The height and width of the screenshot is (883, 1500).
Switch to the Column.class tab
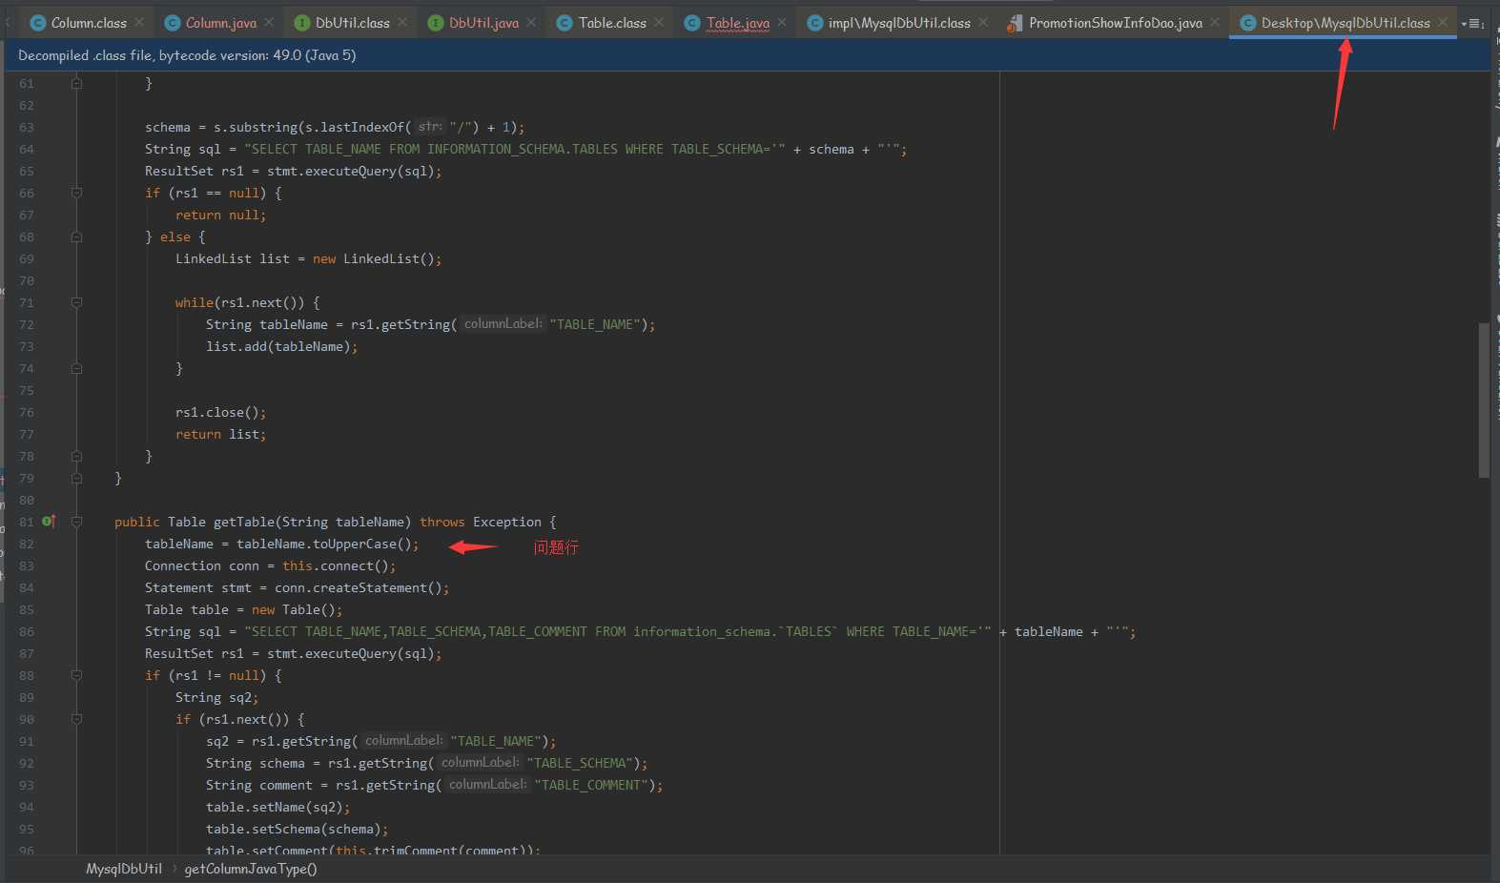pyautogui.click(x=89, y=23)
